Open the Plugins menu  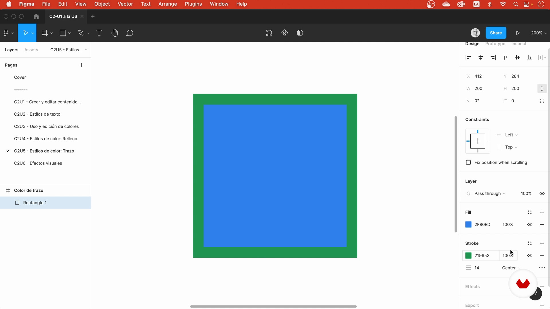coord(193,4)
